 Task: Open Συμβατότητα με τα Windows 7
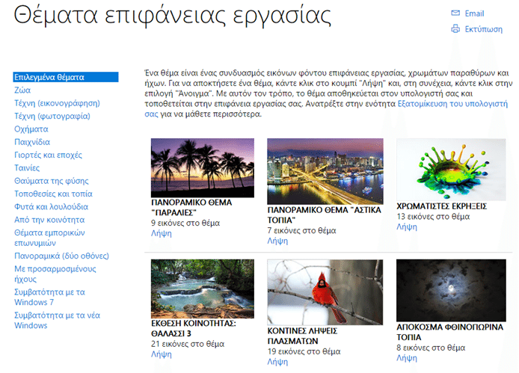tap(49, 297)
